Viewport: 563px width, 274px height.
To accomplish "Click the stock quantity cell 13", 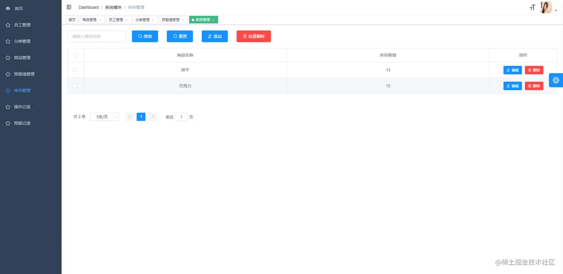I will coord(388,70).
